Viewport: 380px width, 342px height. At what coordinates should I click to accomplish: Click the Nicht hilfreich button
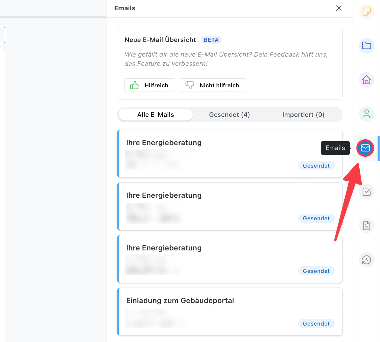pyautogui.click(x=213, y=85)
